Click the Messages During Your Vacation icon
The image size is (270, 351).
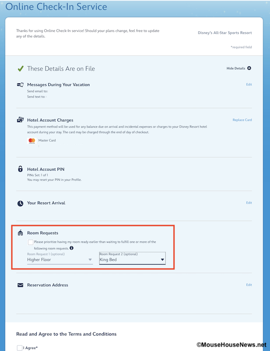point(20,85)
